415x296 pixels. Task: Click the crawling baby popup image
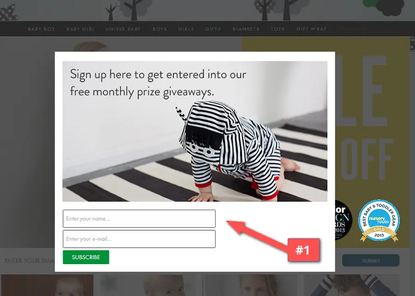[x=195, y=132]
